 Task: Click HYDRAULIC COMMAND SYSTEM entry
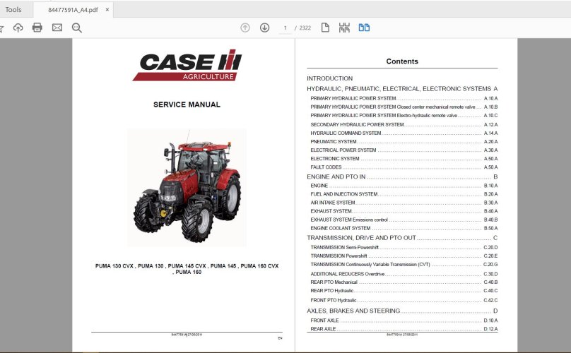[x=404, y=133]
